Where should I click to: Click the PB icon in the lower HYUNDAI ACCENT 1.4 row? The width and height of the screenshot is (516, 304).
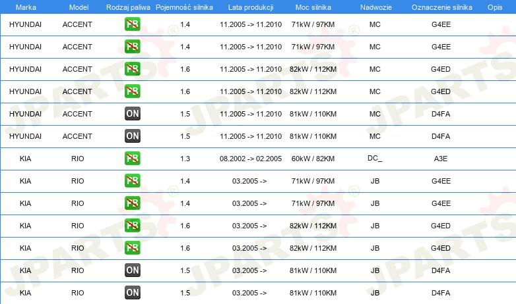[132, 46]
